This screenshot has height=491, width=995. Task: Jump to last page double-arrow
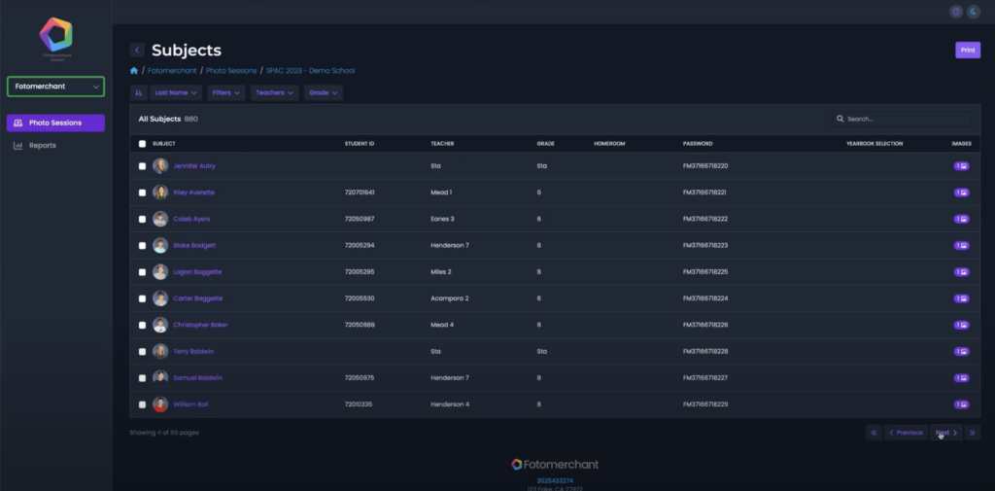tap(972, 433)
